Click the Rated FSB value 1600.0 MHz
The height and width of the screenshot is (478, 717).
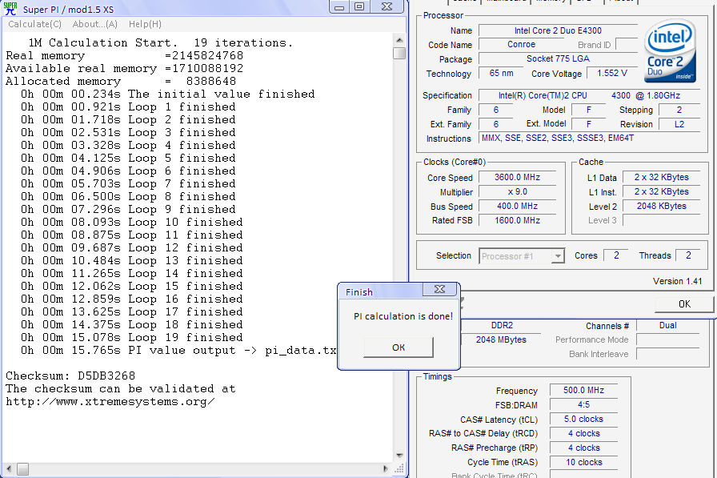[517, 220]
